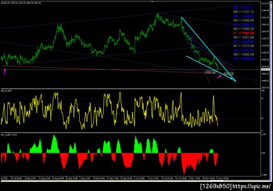Select the highlighted chart tab in the bottom strip
273x191 pixels.
coord(217,181)
